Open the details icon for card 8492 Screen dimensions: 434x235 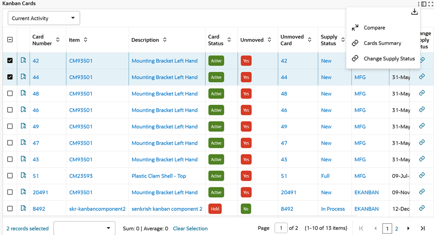(24, 208)
